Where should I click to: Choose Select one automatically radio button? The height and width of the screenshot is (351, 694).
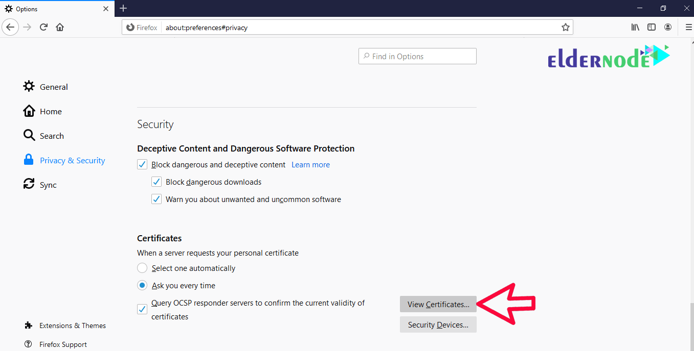(142, 268)
